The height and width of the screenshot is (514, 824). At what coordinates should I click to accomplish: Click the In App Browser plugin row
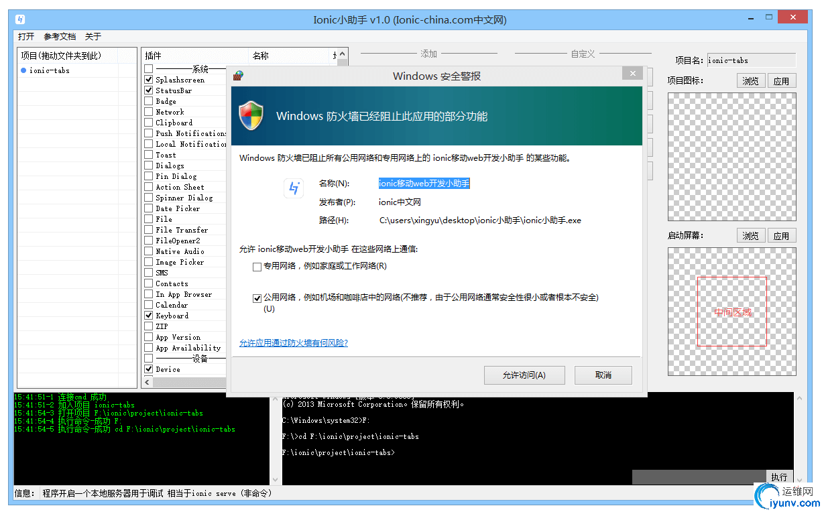[185, 294]
